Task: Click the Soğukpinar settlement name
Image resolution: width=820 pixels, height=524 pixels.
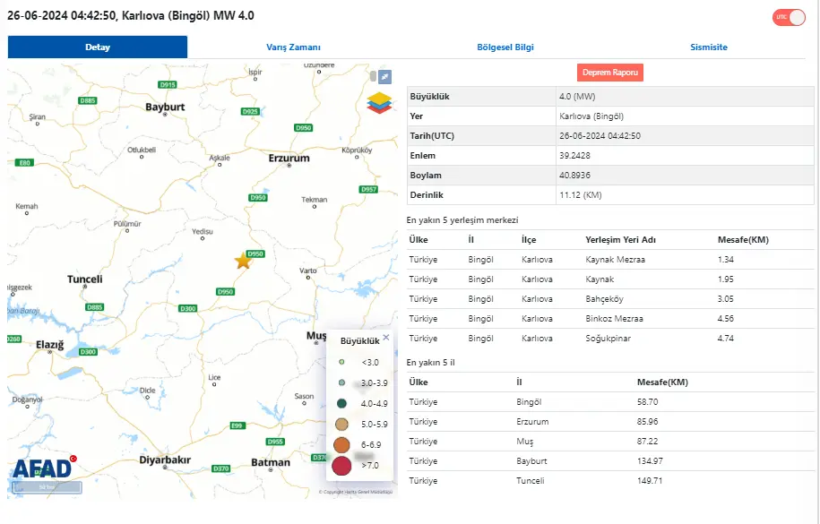Action: pyautogui.click(x=609, y=339)
